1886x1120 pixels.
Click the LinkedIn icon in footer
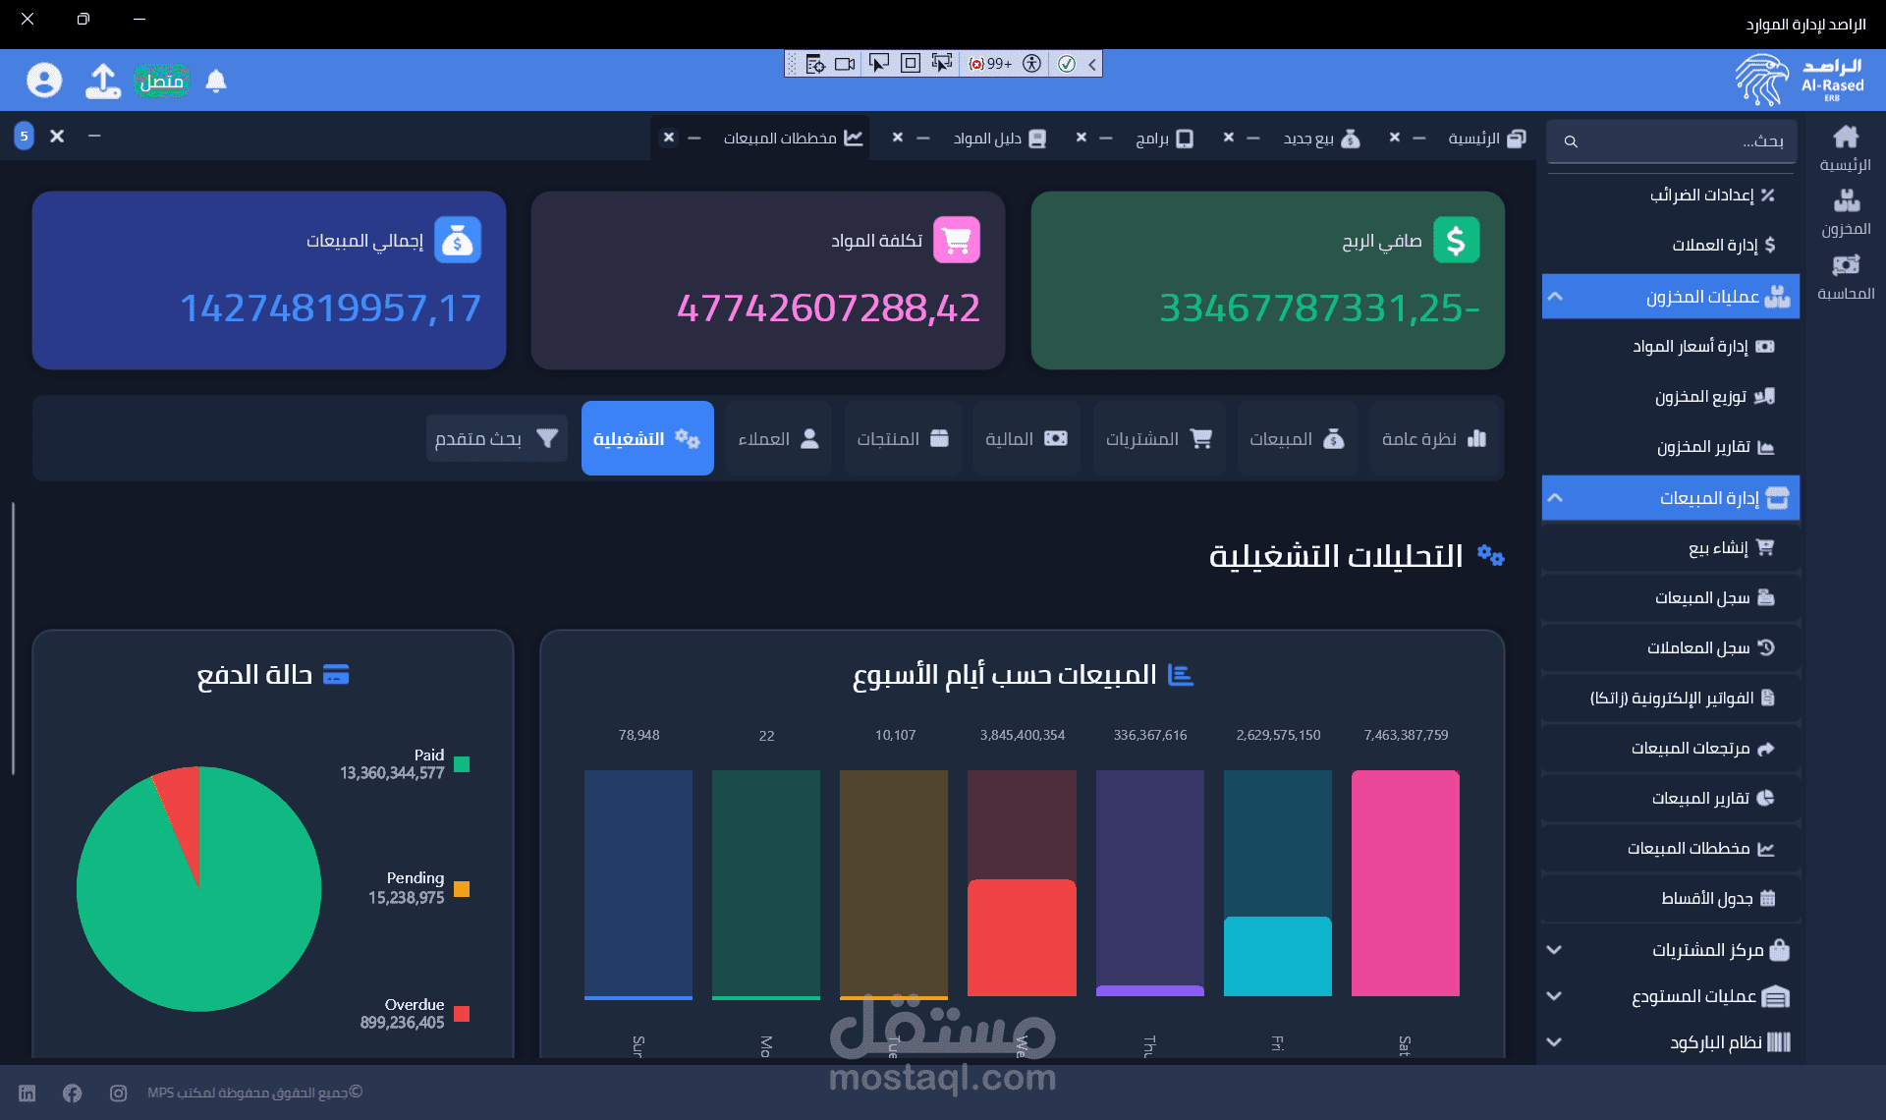28,1092
